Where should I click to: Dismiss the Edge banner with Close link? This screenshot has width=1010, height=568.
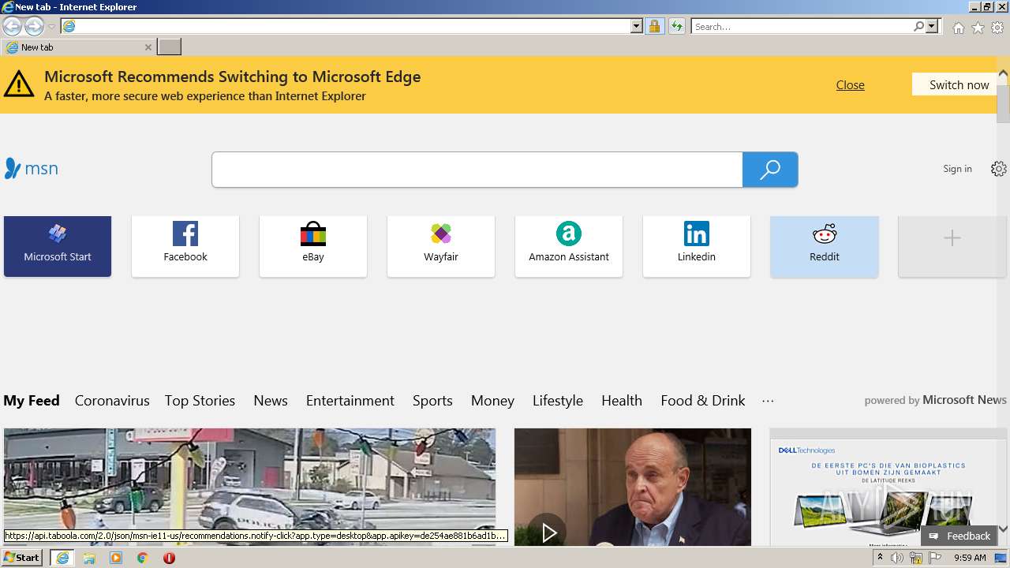coord(850,85)
